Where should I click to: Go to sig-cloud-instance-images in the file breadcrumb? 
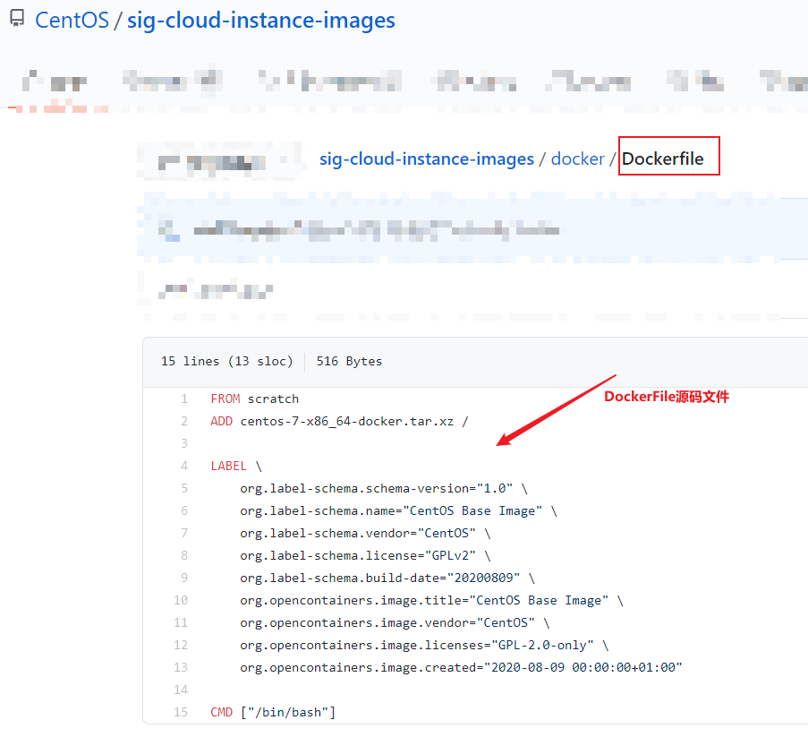tap(427, 159)
